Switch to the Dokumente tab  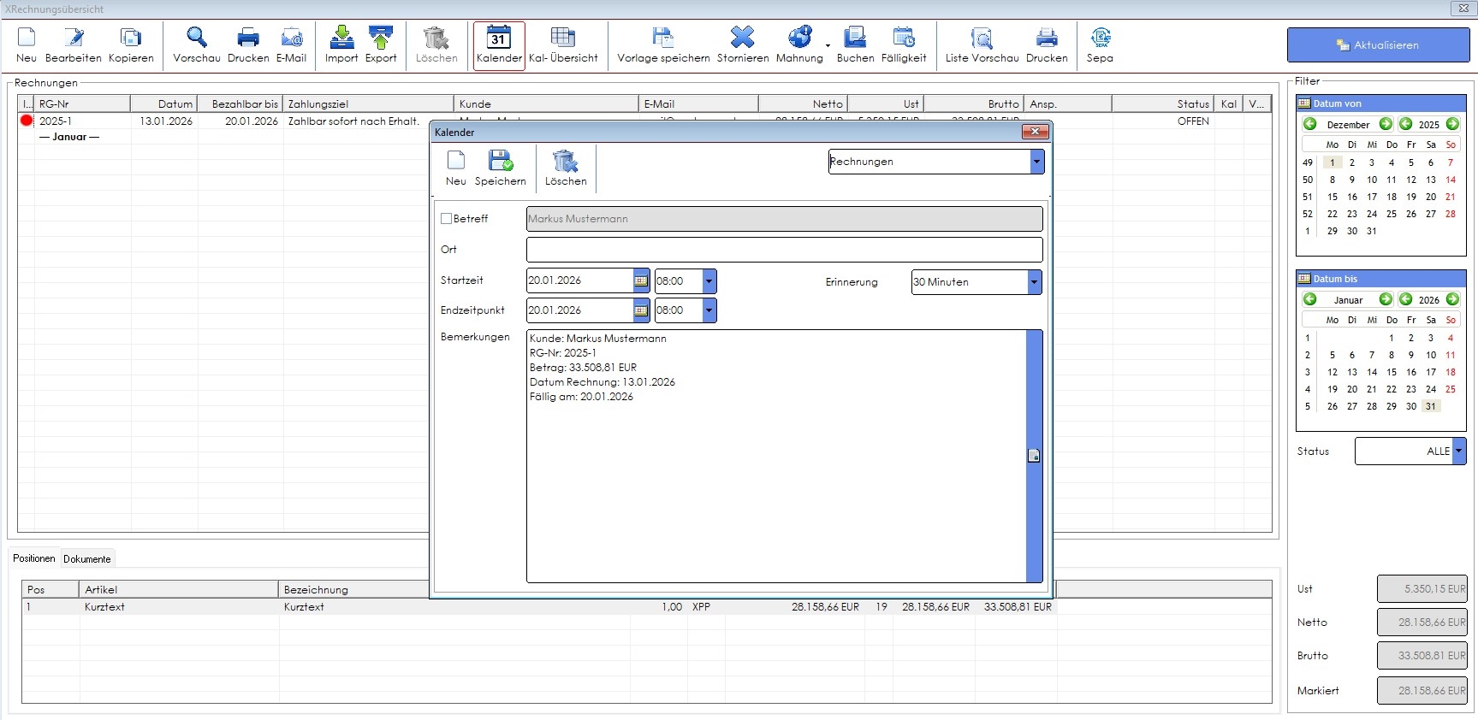click(x=87, y=559)
